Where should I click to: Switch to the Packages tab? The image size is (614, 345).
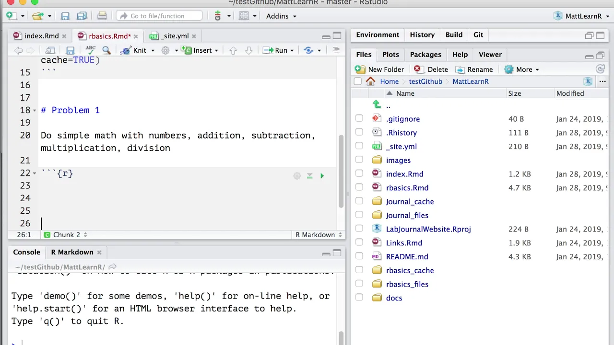(425, 55)
